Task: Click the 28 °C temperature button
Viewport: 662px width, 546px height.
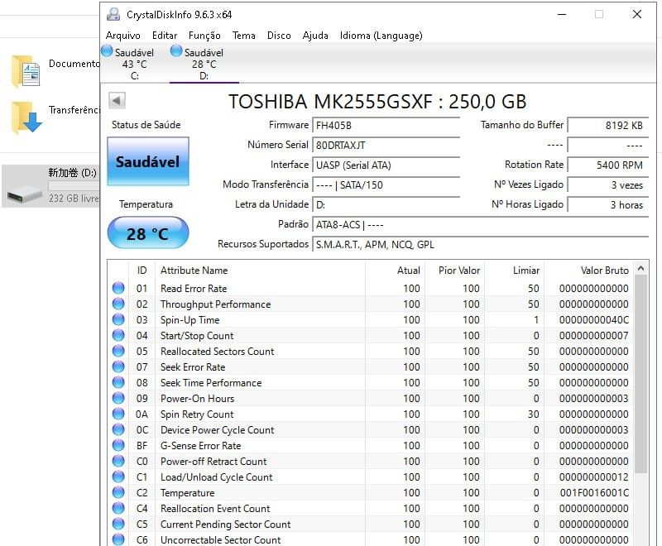Action: click(x=148, y=233)
